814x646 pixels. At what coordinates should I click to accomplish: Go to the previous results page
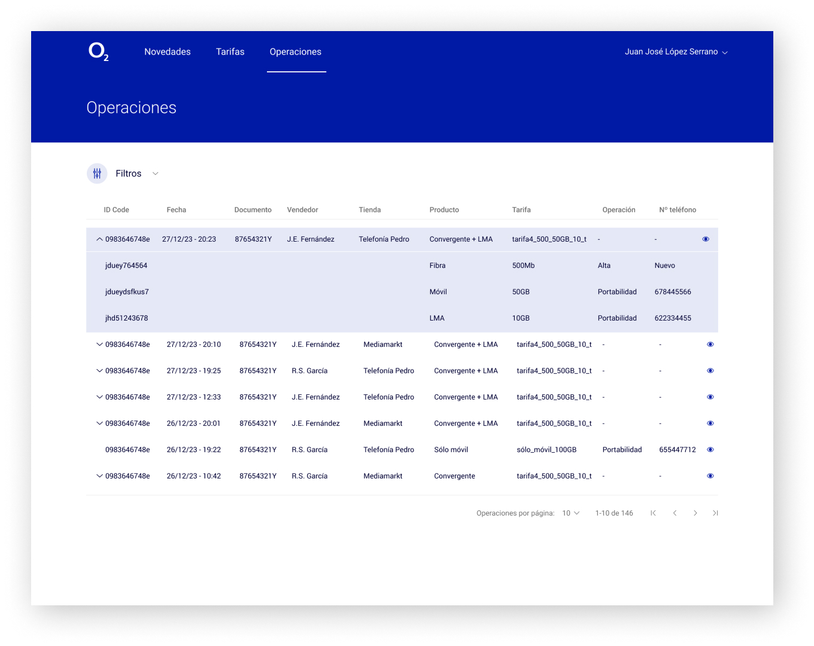(675, 513)
